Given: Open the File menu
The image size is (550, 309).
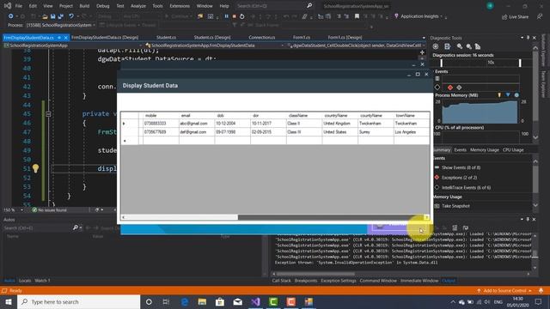Looking at the screenshot, I should click(x=19, y=6).
